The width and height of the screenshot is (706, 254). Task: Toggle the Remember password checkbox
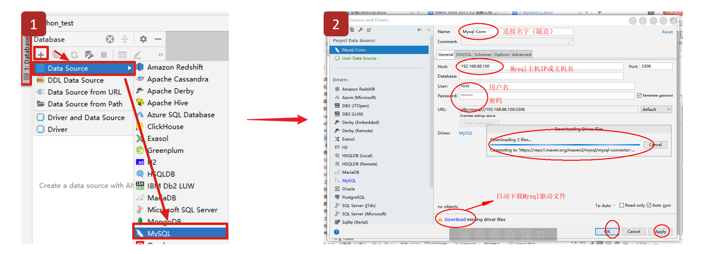pos(639,96)
